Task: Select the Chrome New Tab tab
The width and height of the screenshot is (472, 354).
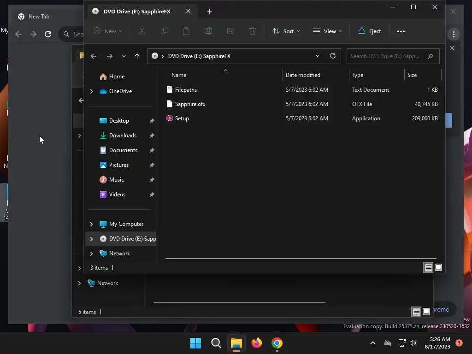Action: pyautogui.click(x=39, y=17)
